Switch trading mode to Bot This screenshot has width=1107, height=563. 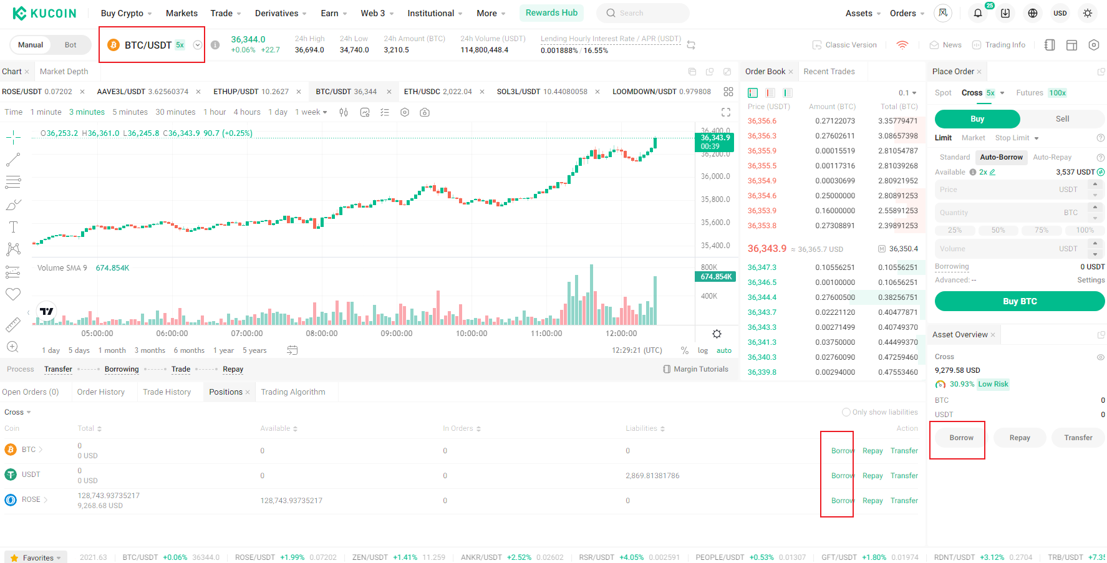[x=70, y=45]
